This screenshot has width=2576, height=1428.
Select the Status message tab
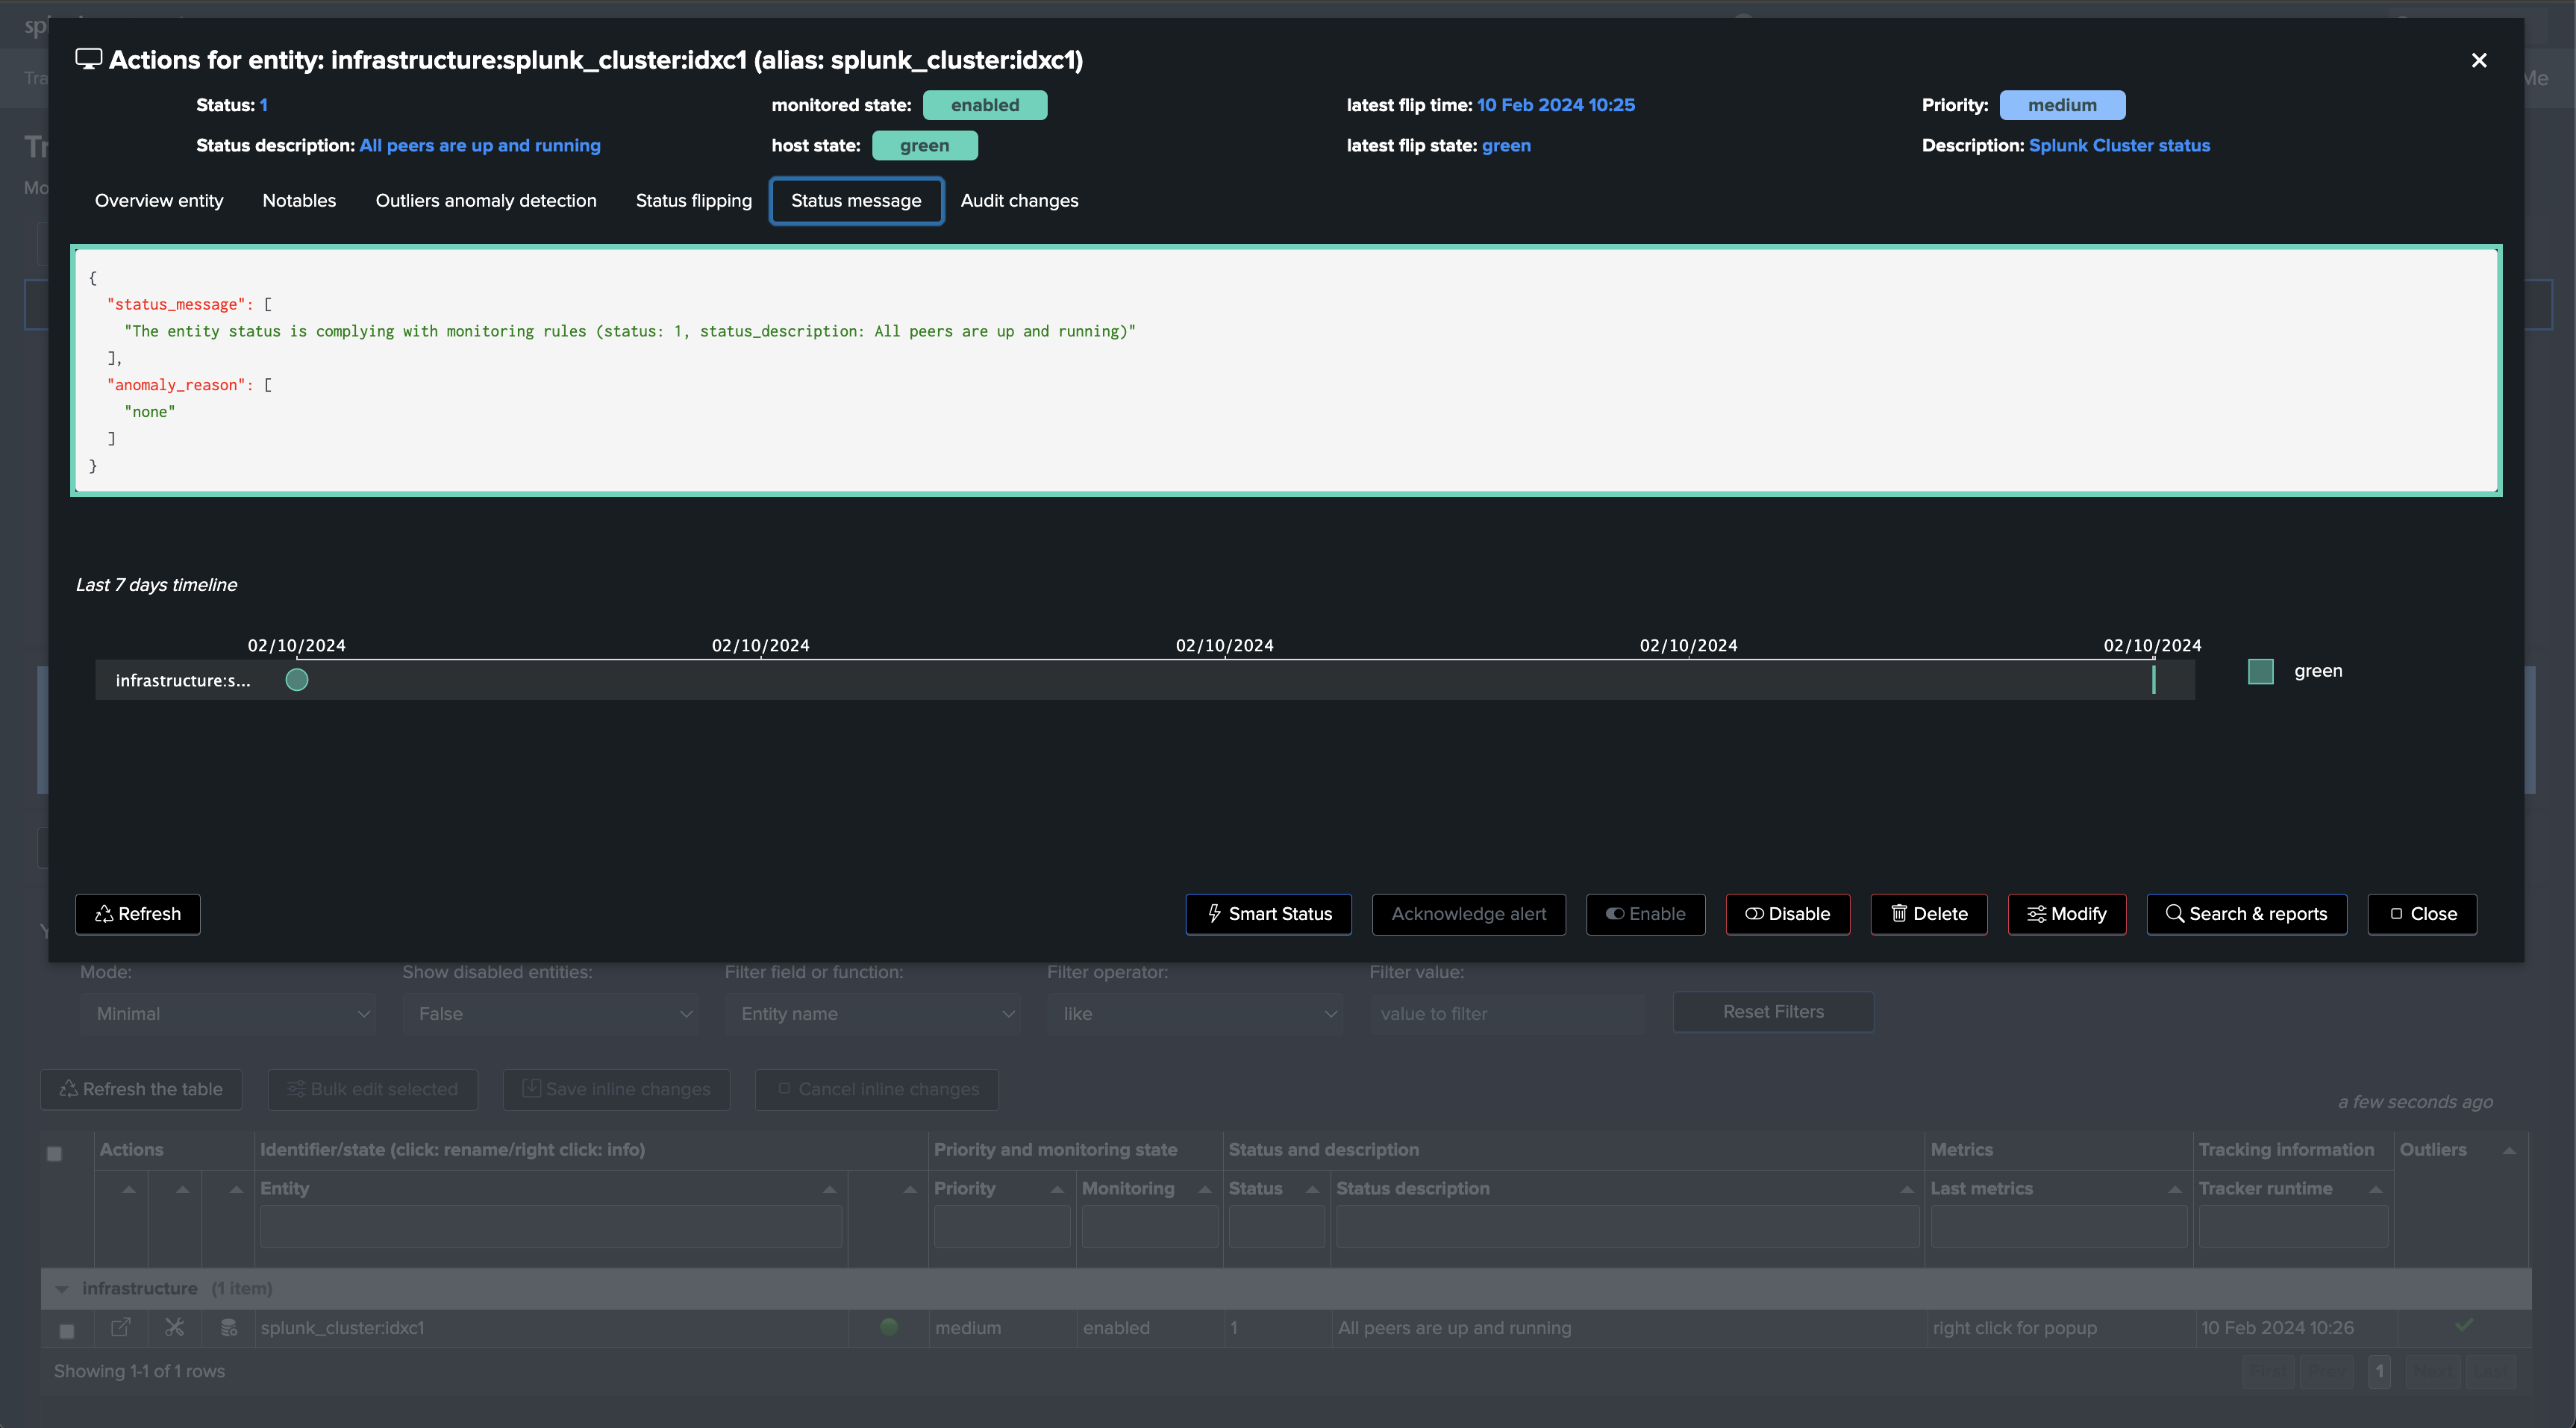856,201
